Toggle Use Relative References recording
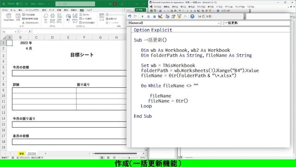The image size is (296, 167). pyautogui.click(x=30, y=19)
